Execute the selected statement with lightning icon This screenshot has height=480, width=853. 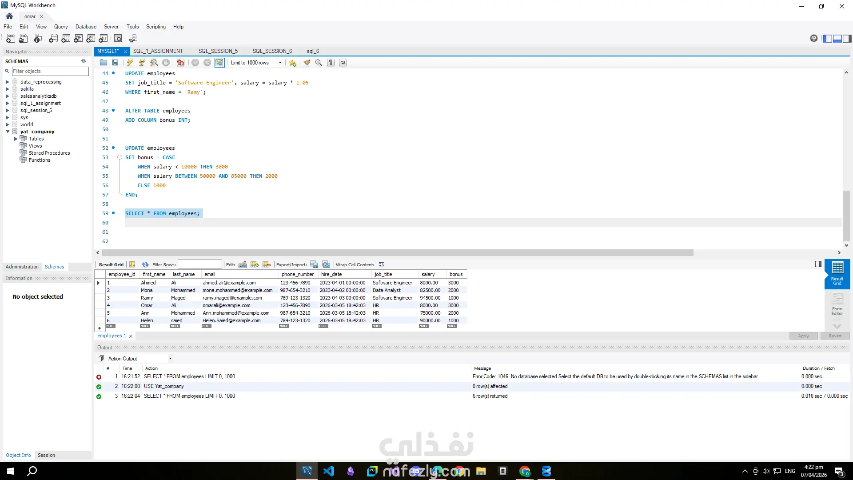[x=130, y=63]
